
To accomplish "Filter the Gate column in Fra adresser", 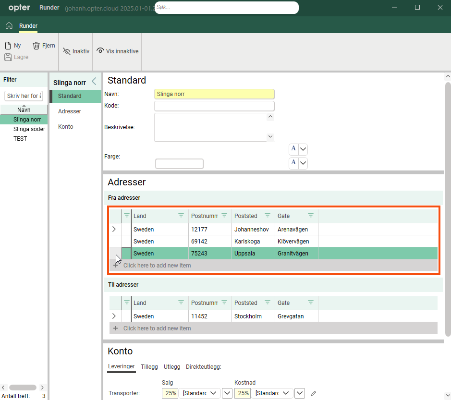I will [x=311, y=216].
